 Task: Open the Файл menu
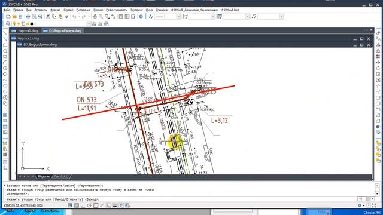point(7,10)
